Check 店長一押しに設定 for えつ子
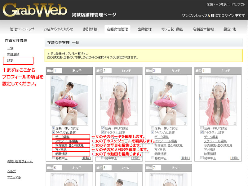 [x=202, y=128]
